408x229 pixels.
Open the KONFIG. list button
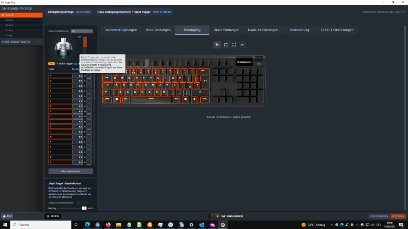tap(53, 216)
